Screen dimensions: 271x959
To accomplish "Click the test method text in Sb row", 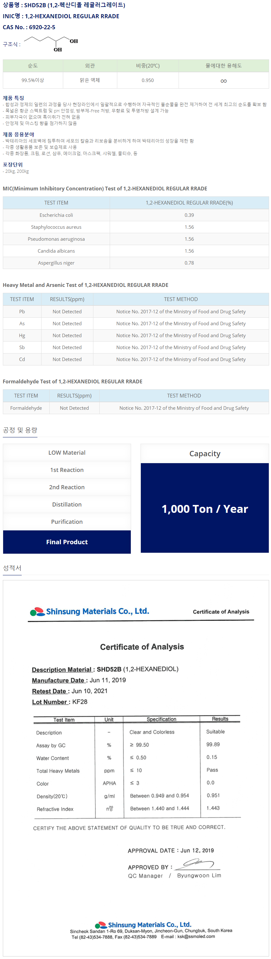I will 181,347.
